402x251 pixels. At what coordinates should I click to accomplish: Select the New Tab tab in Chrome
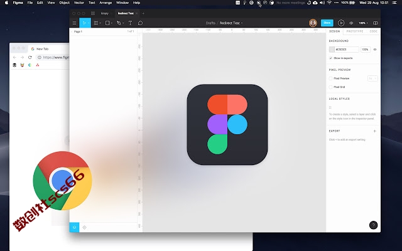42,49
